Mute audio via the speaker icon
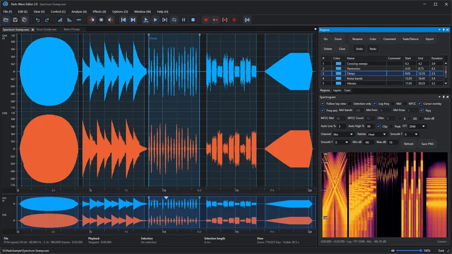The width and height of the screenshot is (452, 254). point(393,251)
